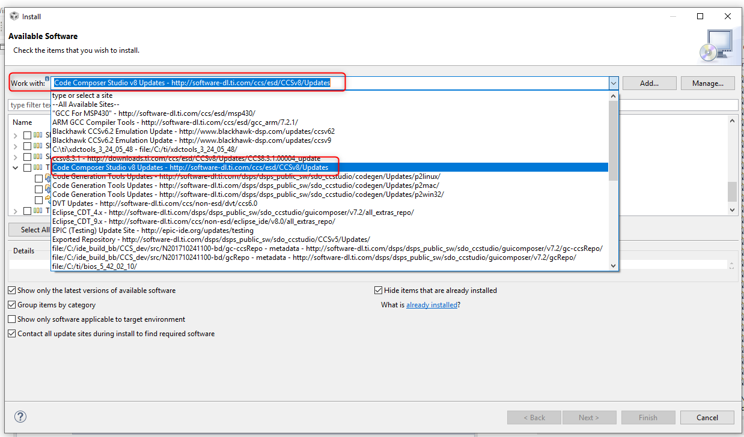The width and height of the screenshot is (744, 437).
Task: Click the Name column header
Action: click(23, 122)
